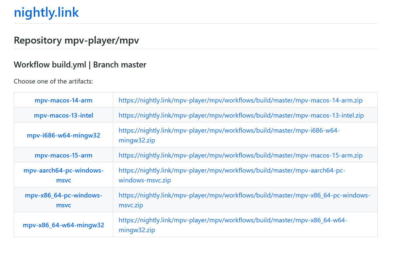Screen dimensions: 411x260
Task: Select the mpv-x86_64-pc-windows-msvc artifact name
Action: 63,195
